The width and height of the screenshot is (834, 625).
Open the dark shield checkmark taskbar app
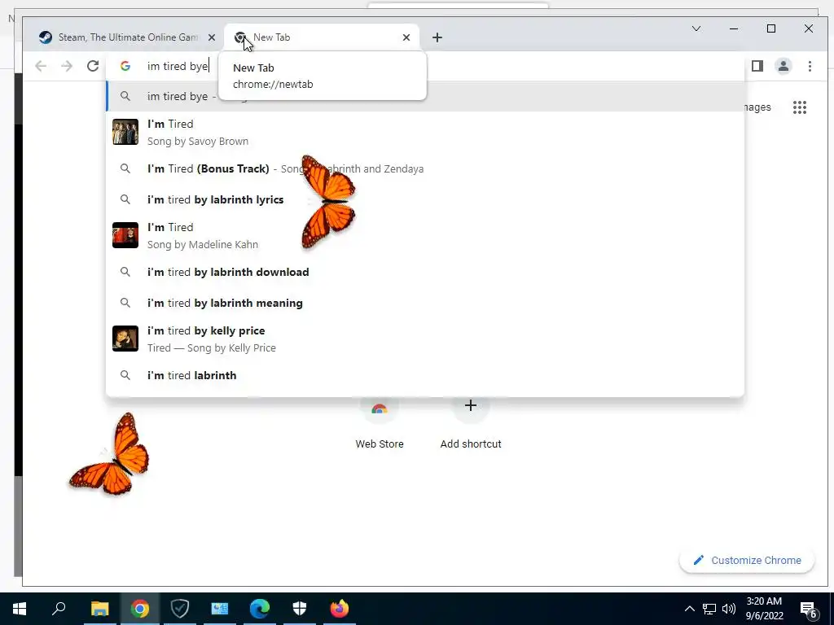point(180,609)
